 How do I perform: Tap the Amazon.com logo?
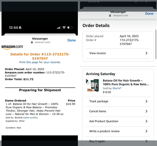point(12,47)
